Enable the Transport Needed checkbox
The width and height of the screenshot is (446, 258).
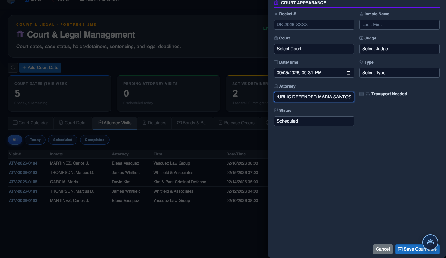coord(362,94)
